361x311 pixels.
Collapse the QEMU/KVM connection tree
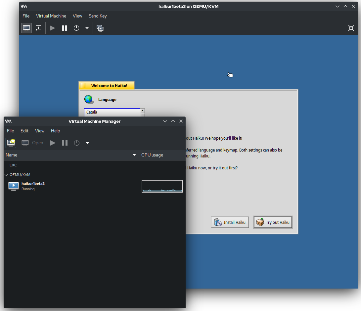(x=6, y=175)
